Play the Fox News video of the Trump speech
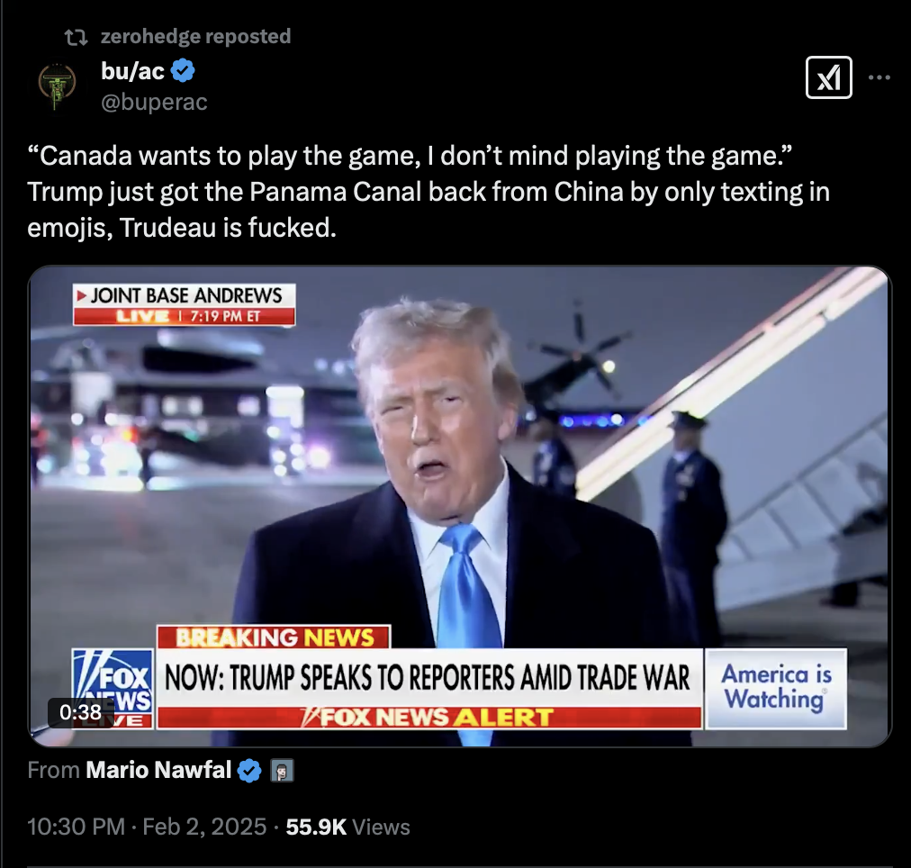 459,506
